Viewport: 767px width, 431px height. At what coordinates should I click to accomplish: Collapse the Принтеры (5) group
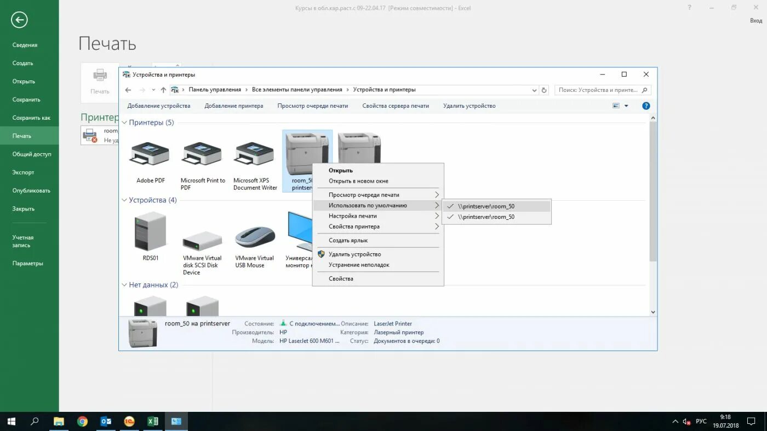[x=124, y=123]
